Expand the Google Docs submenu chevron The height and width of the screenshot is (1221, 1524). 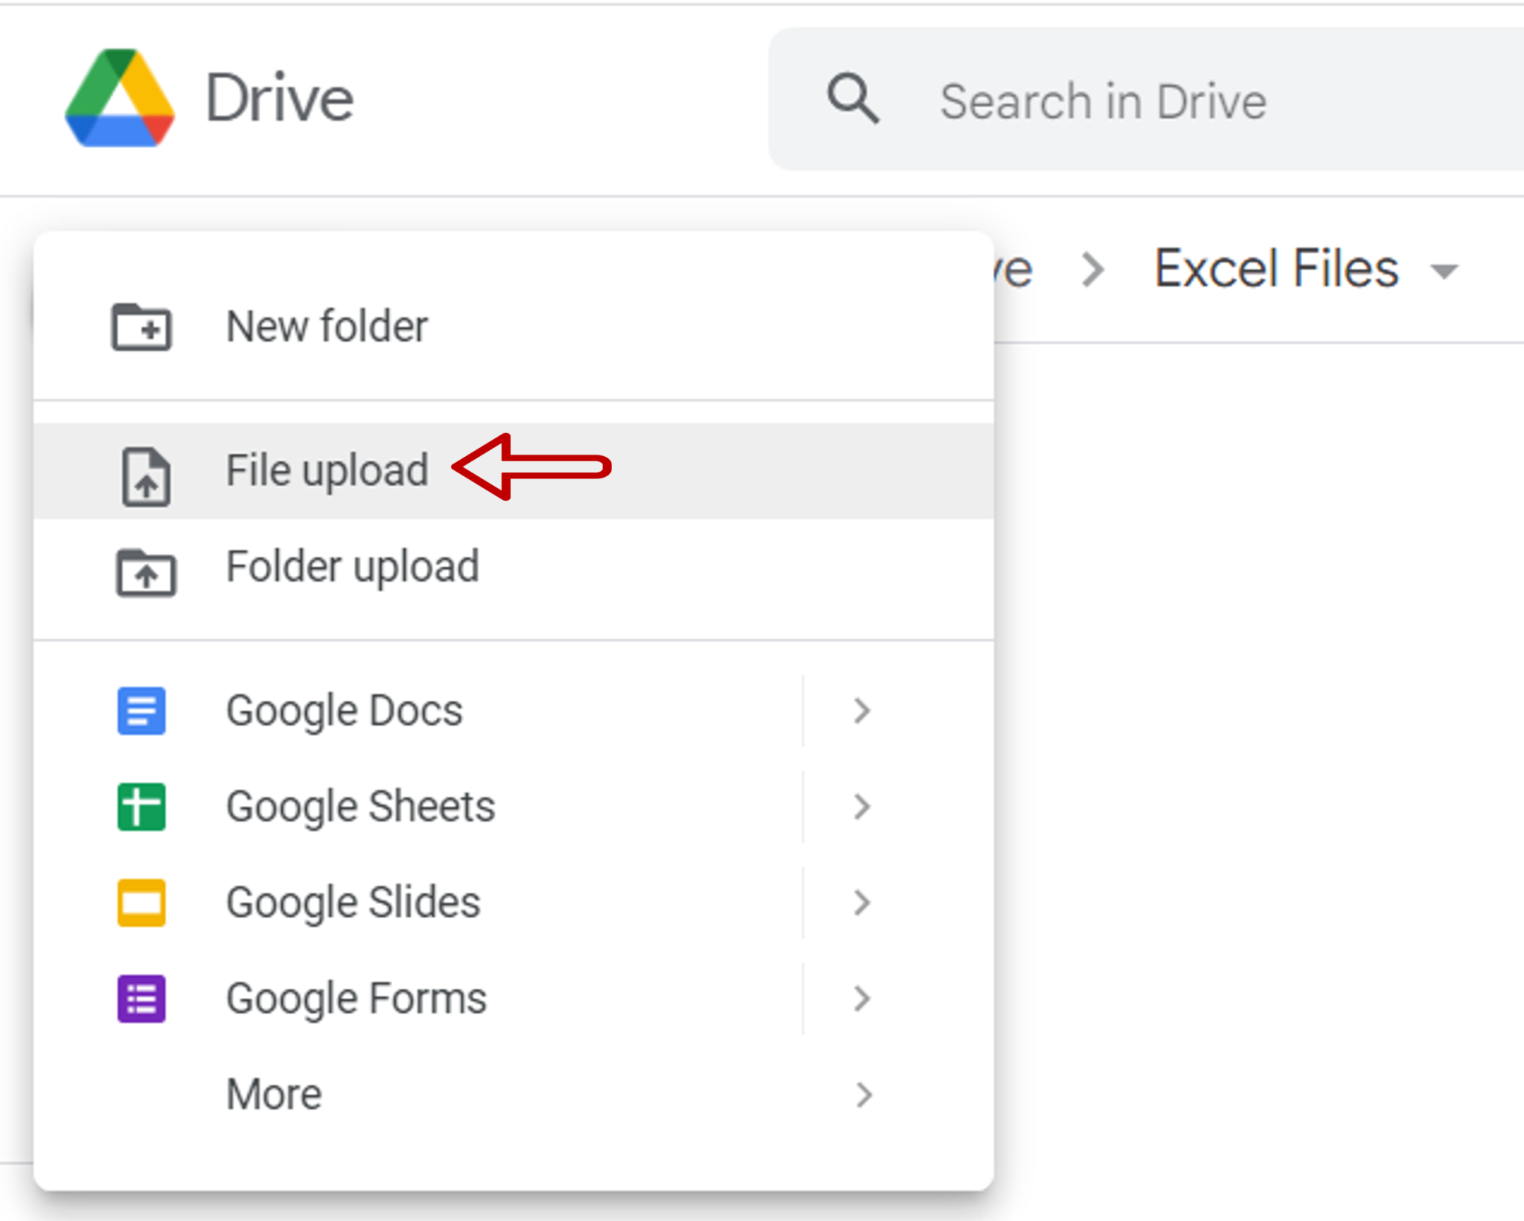click(x=862, y=711)
